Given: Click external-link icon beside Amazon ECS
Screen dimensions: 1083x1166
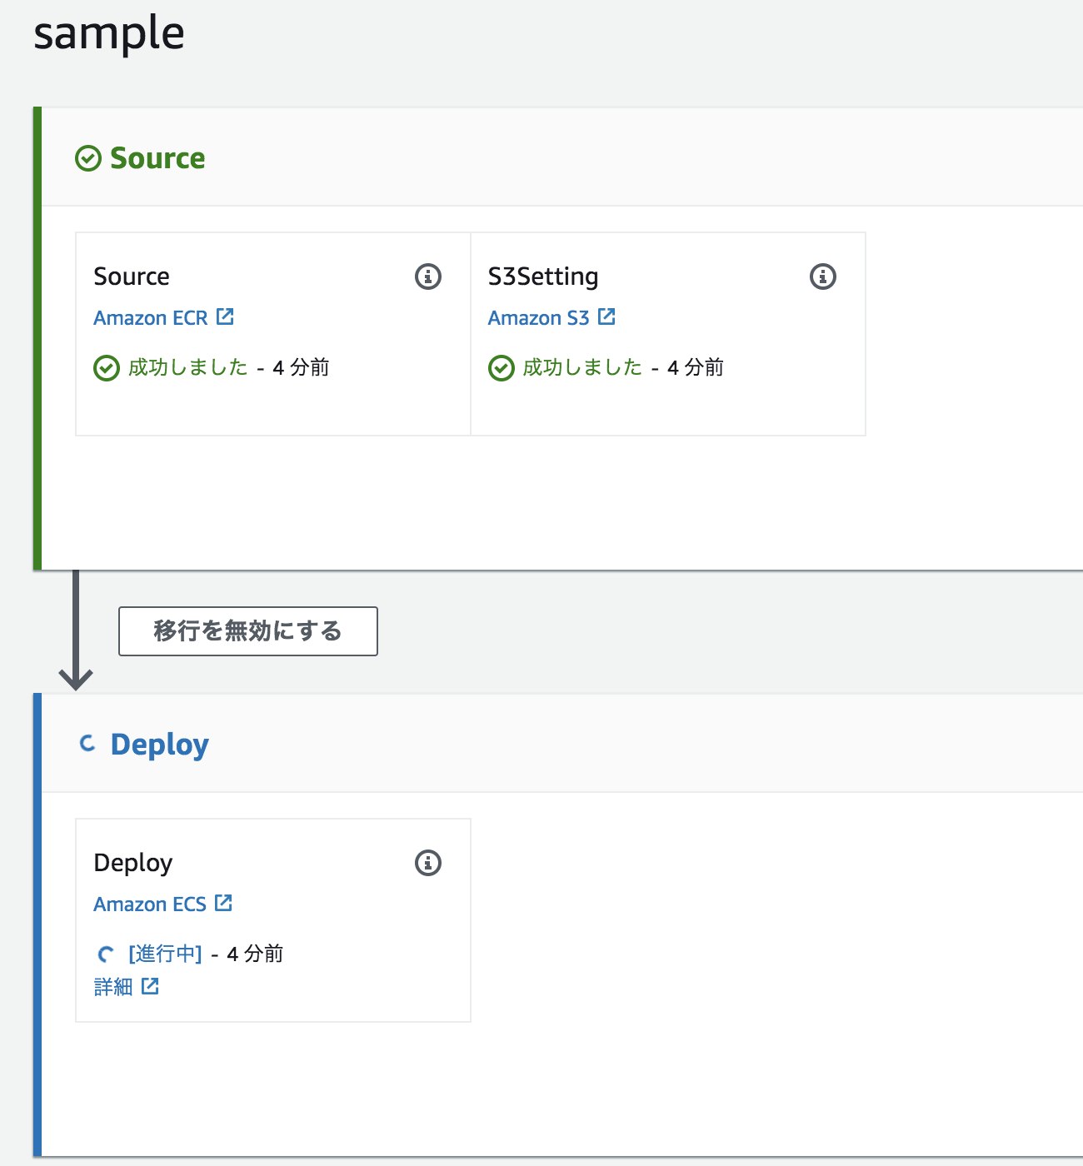Looking at the screenshot, I should [223, 904].
